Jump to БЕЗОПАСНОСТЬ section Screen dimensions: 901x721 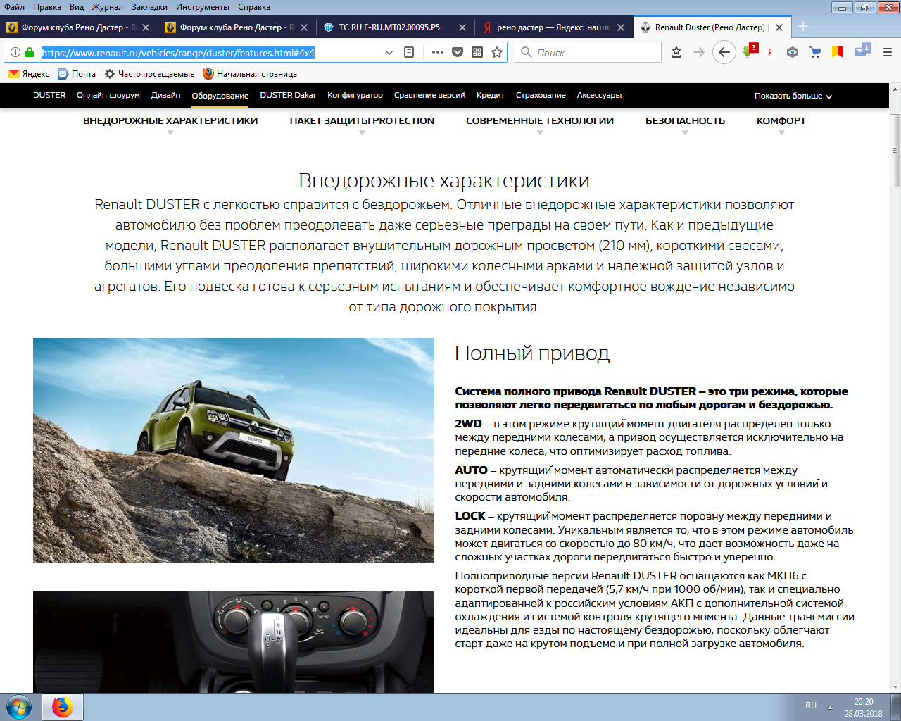coord(685,121)
